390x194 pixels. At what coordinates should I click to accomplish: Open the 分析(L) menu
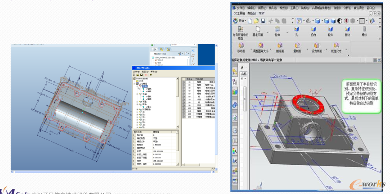coord(348,8)
